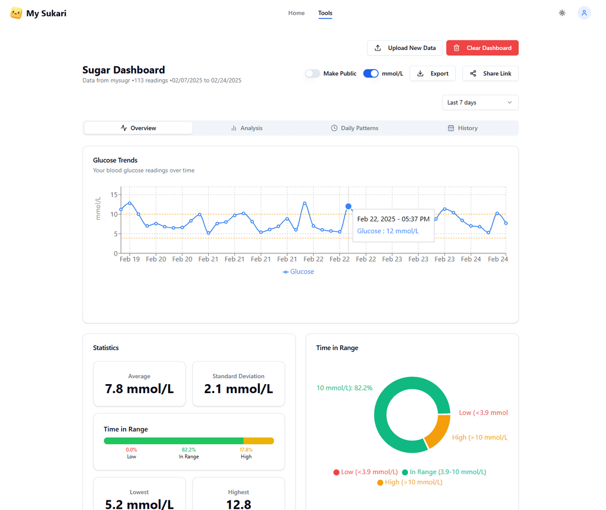Expand the date range selector chevron
The width and height of the screenshot is (606, 510).
point(510,102)
